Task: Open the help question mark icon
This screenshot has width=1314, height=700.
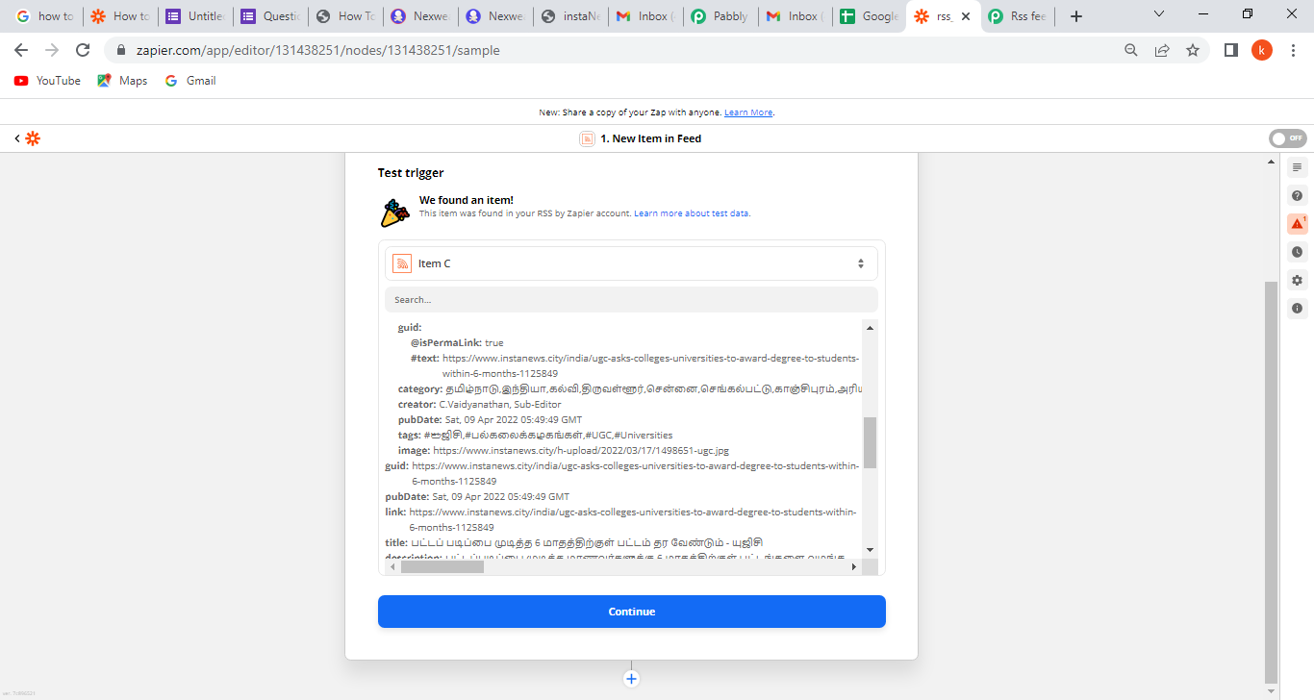Action: (x=1297, y=196)
